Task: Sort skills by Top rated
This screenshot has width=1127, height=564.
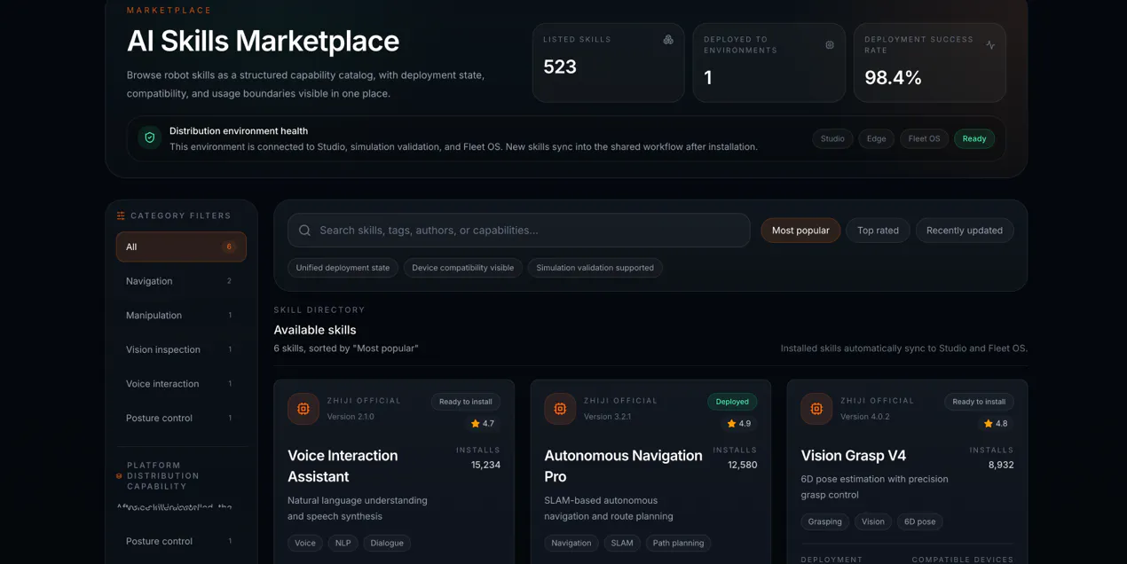Action: (x=878, y=231)
